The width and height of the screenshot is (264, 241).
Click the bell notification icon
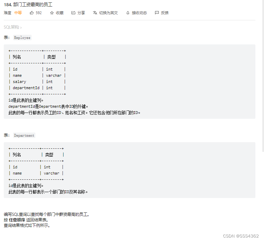tap(128, 13)
